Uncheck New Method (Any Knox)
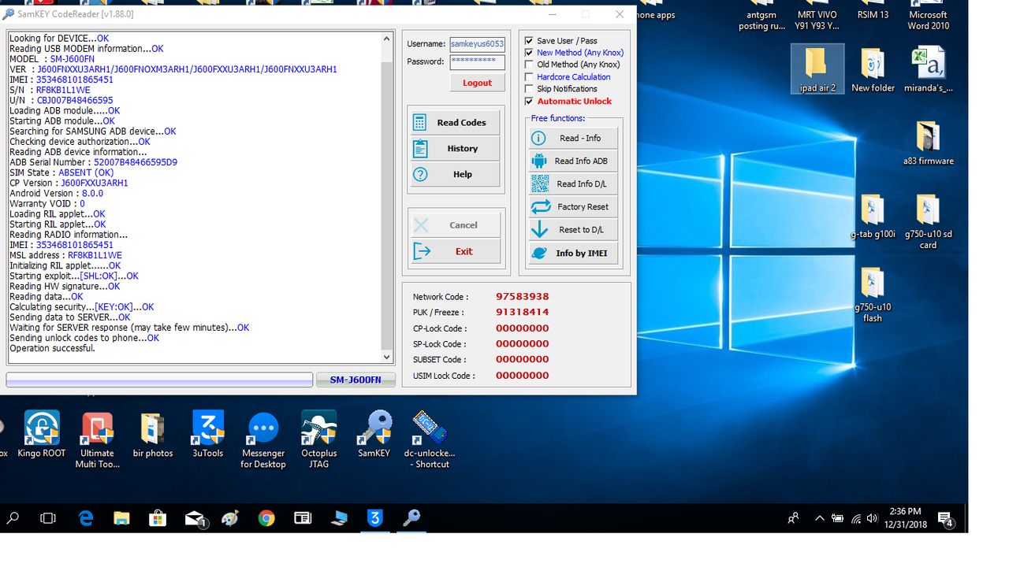This screenshot has width=1009, height=567. [529, 53]
